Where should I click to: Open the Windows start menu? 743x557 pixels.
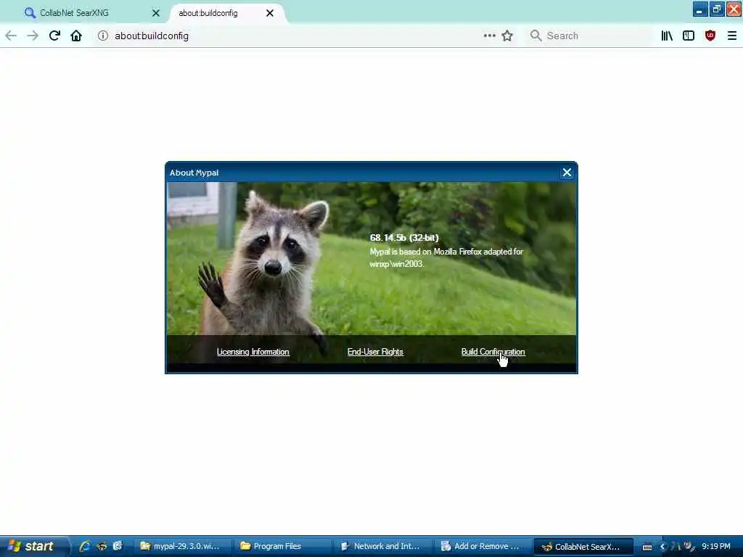pos(34,546)
